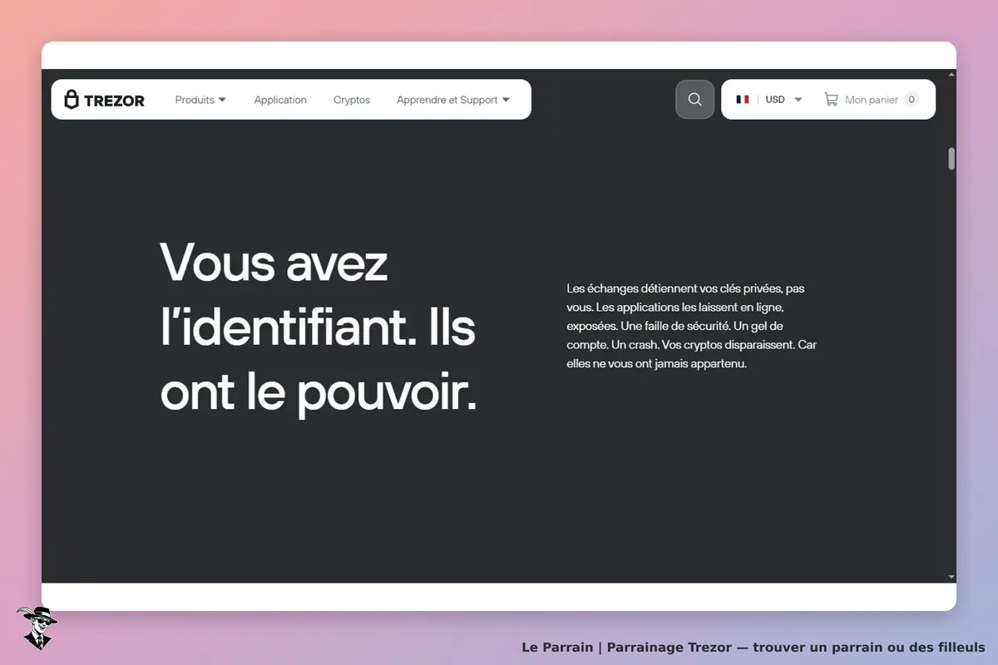
Task: Open the shopping cart icon
Action: (x=831, y=99)
